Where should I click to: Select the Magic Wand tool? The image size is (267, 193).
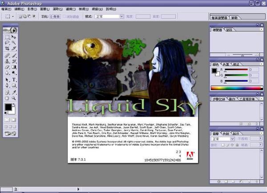click(14, 43)
